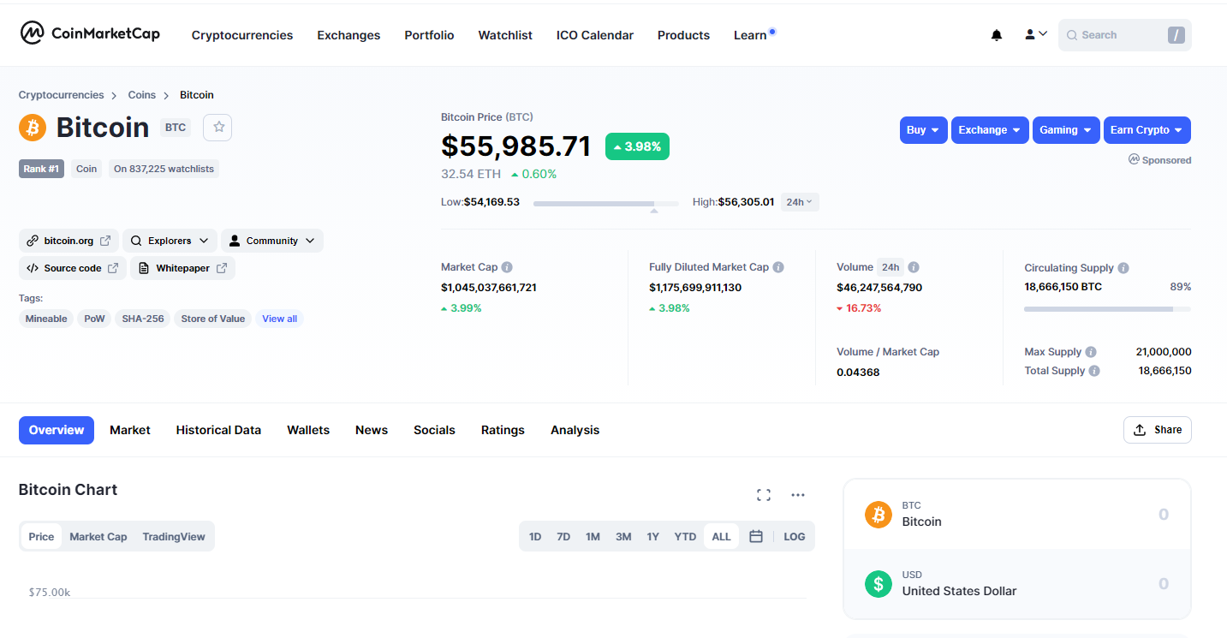Open chart more options menu
Screen dimensions: 1227x638
(x=798, y=494)
